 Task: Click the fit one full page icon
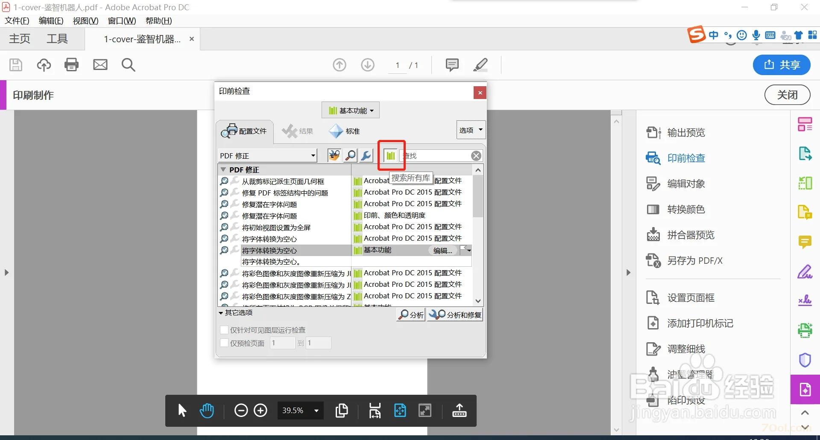pyautogui.click(x=400, y=411)
